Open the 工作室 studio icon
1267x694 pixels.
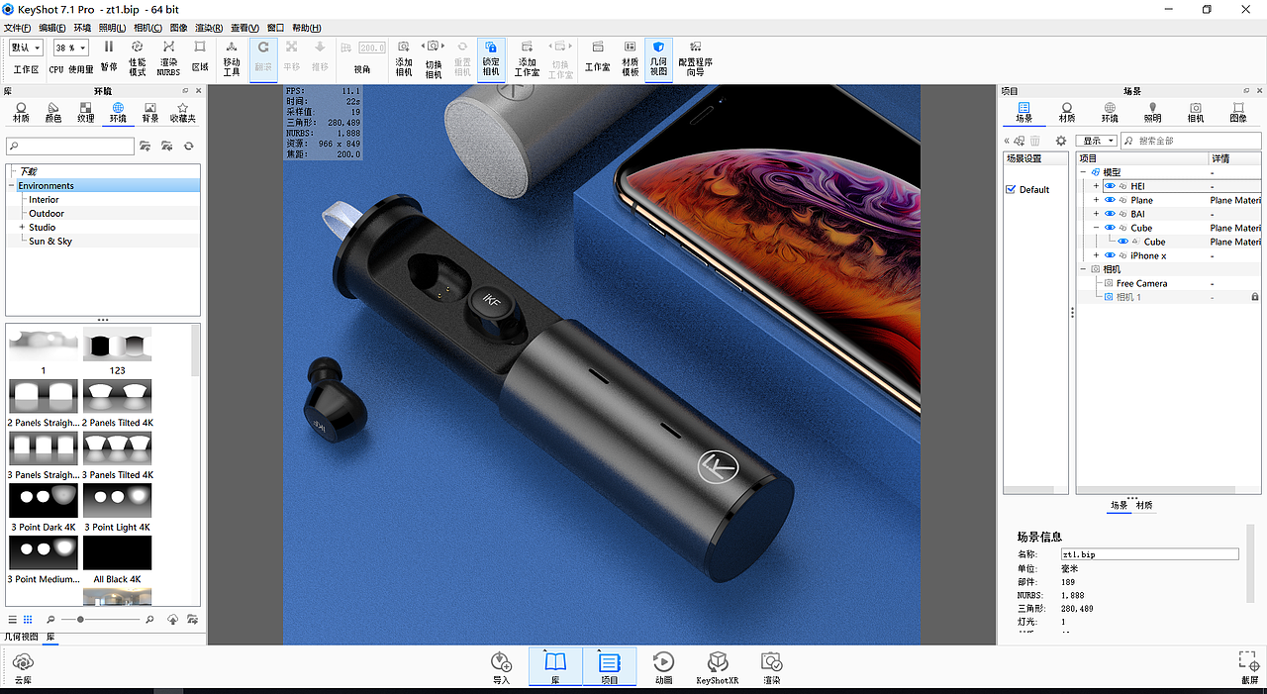click(597, 57)
